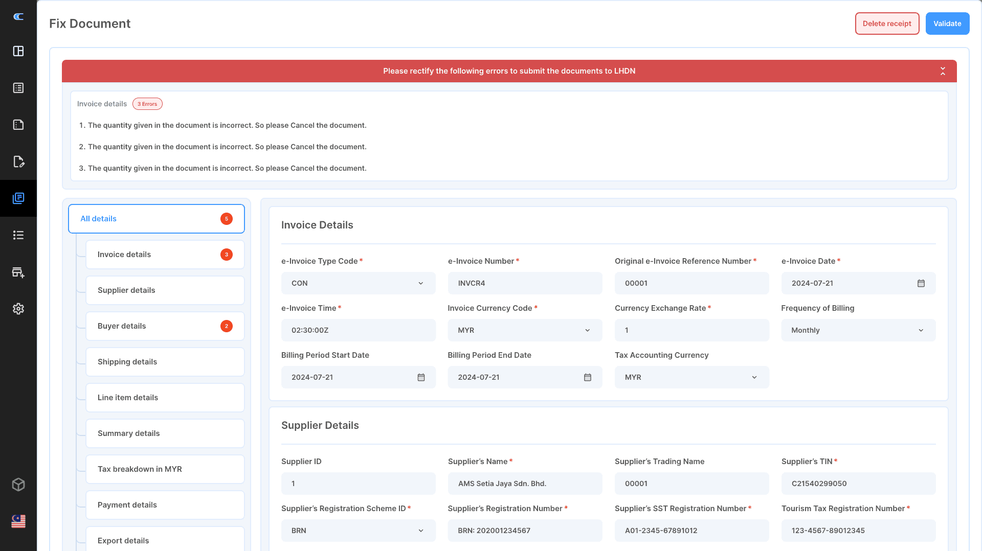Click the list document icon in sidebar

pos(18,88)
